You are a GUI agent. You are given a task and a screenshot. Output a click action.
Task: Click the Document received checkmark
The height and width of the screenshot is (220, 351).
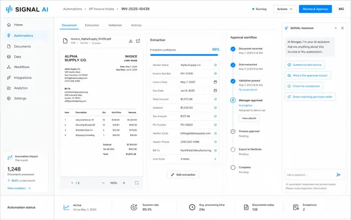tap(233, 49)
